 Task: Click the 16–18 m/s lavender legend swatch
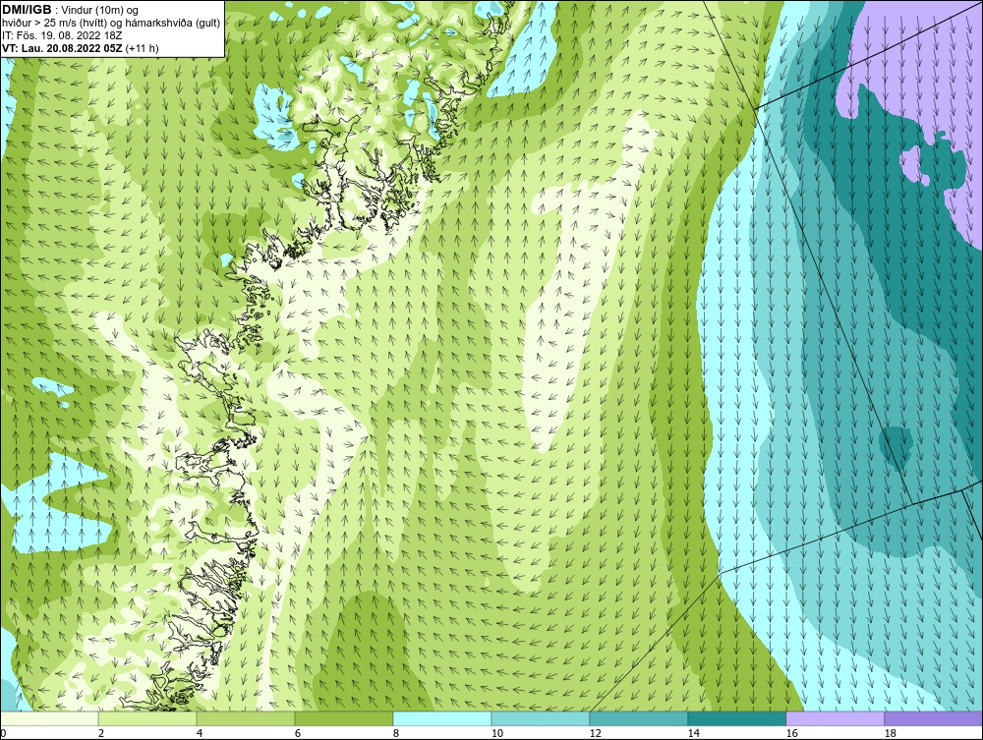point(835,718)
